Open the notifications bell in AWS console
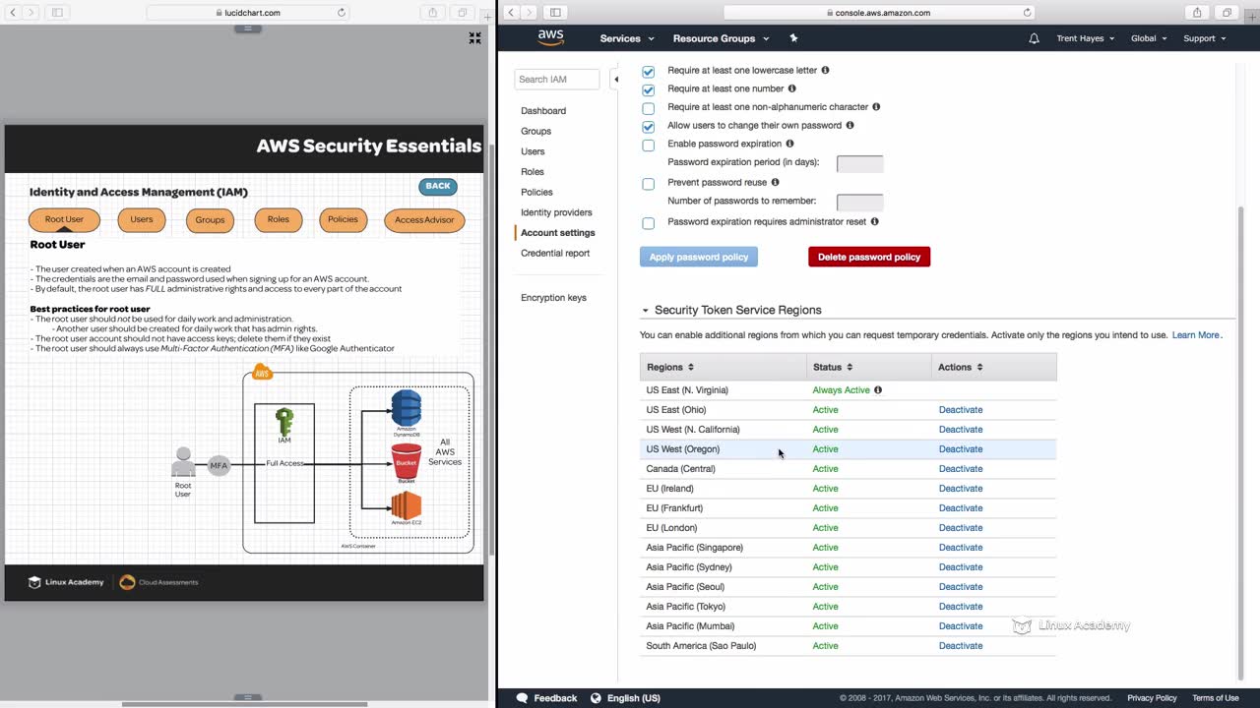This screenshot has width=1260, height=708. point(1034,38)
